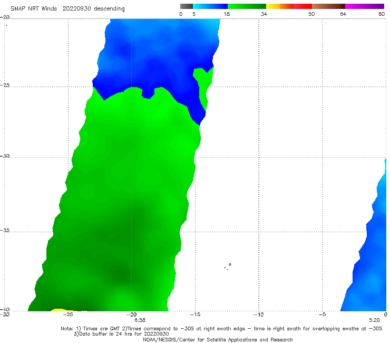Click the dark green wind maximum in swath
This screenshot has height=343, width=390.
tap(121, 274)
